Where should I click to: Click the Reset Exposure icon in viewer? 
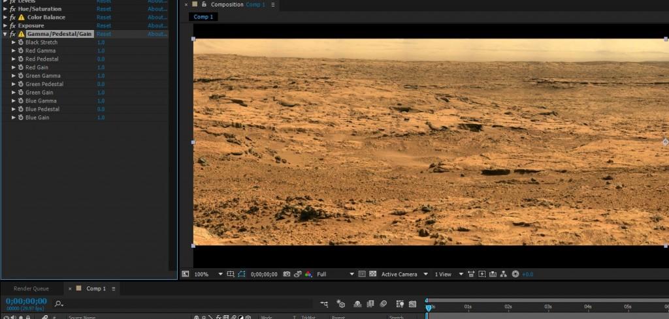click(x=515, y=275)
